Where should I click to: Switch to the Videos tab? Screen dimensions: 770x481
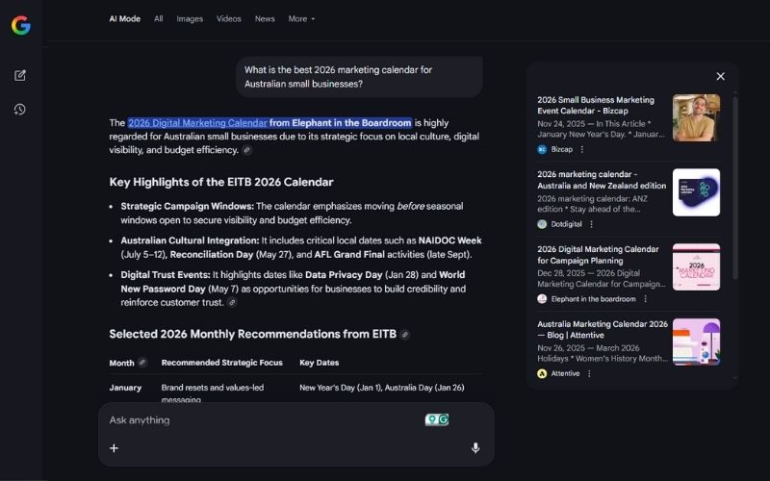229,18
